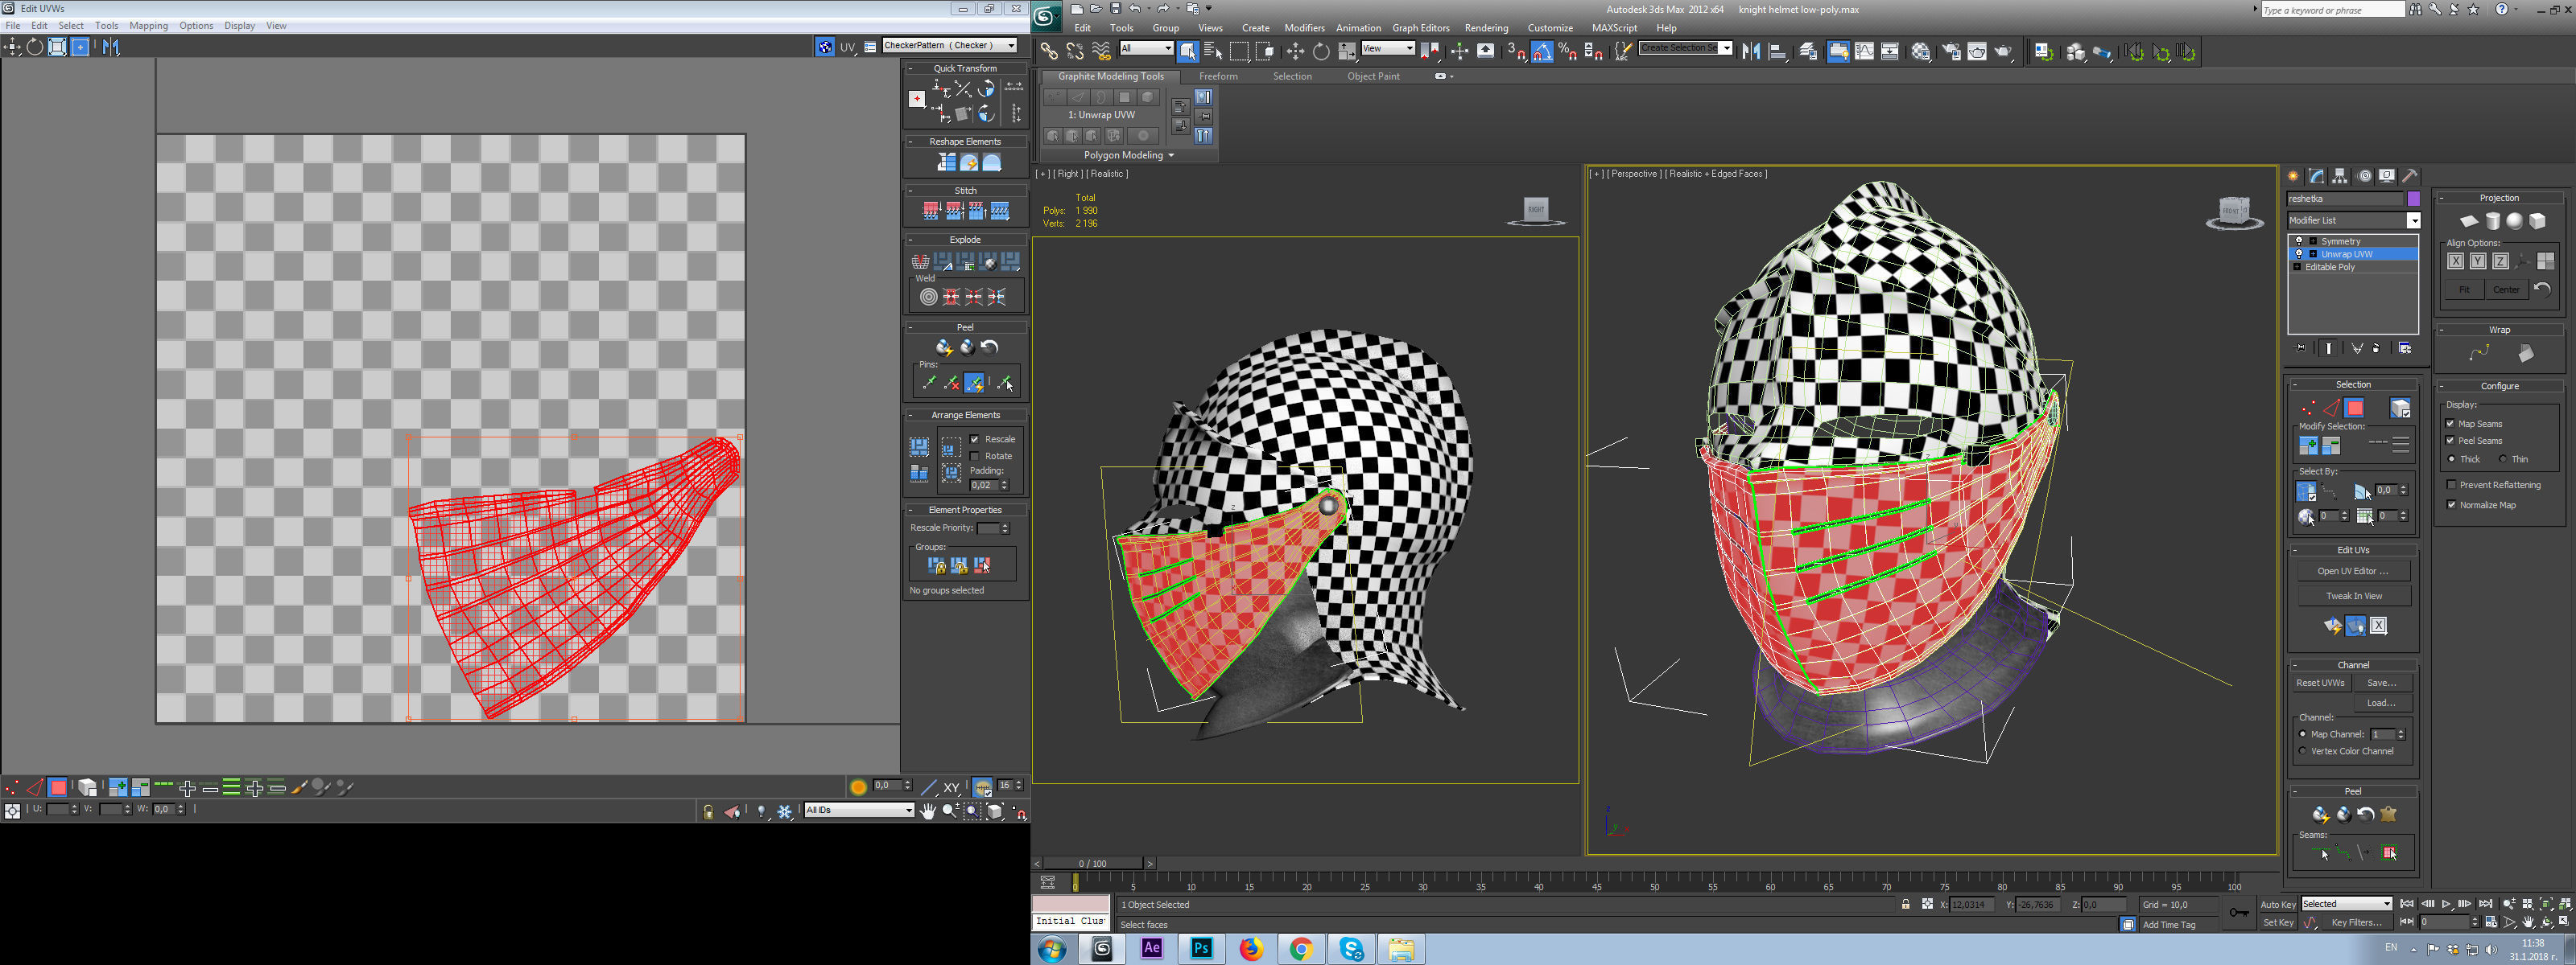This screenshot has width=2576, height=965.
Task: Click the 0 / 100 time slider
Action: (x=1092, y=863)
